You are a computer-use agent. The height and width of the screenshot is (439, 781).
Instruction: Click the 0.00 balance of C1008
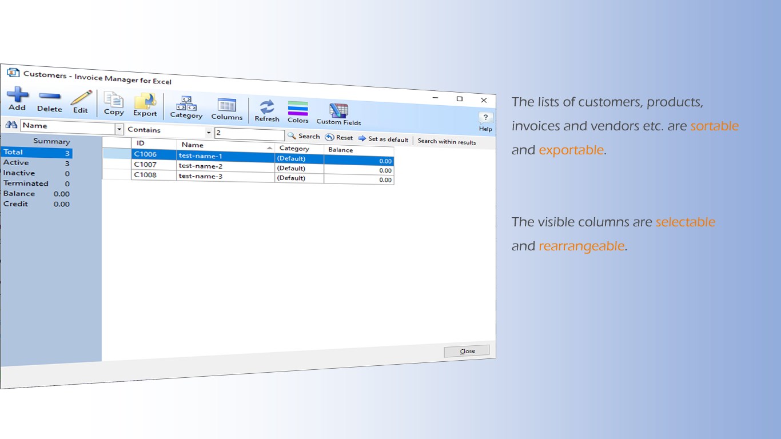tap(359, 179)
